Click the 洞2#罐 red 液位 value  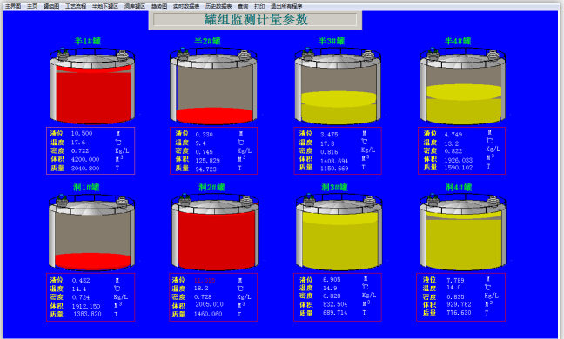(x=205, y=280)
